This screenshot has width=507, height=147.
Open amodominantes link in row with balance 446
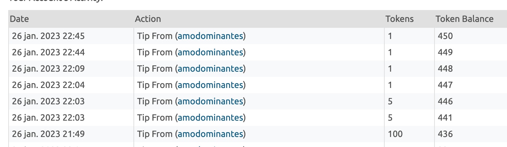tap(210, 101)
